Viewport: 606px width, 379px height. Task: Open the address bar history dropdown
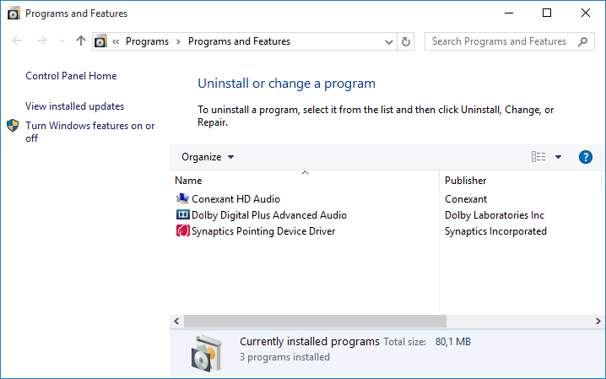[389, 41]
